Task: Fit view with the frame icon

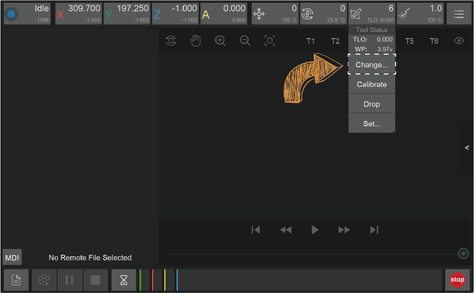Action: [270, 41]
